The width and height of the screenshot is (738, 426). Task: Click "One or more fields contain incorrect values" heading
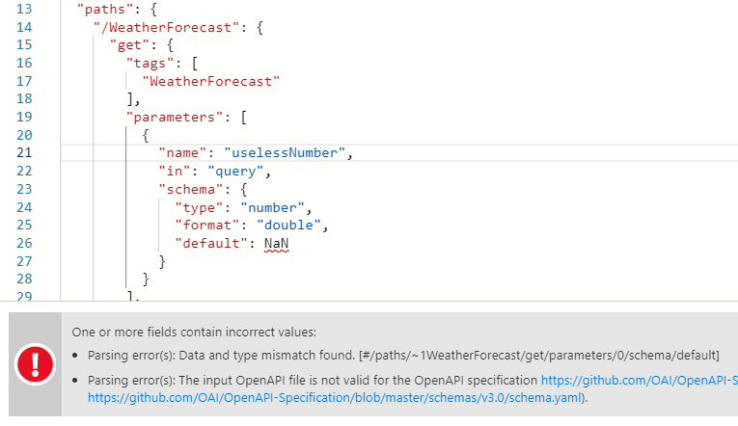(194, 332)
